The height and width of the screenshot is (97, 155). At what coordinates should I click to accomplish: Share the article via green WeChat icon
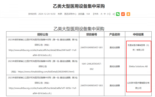tap(118, 14)
